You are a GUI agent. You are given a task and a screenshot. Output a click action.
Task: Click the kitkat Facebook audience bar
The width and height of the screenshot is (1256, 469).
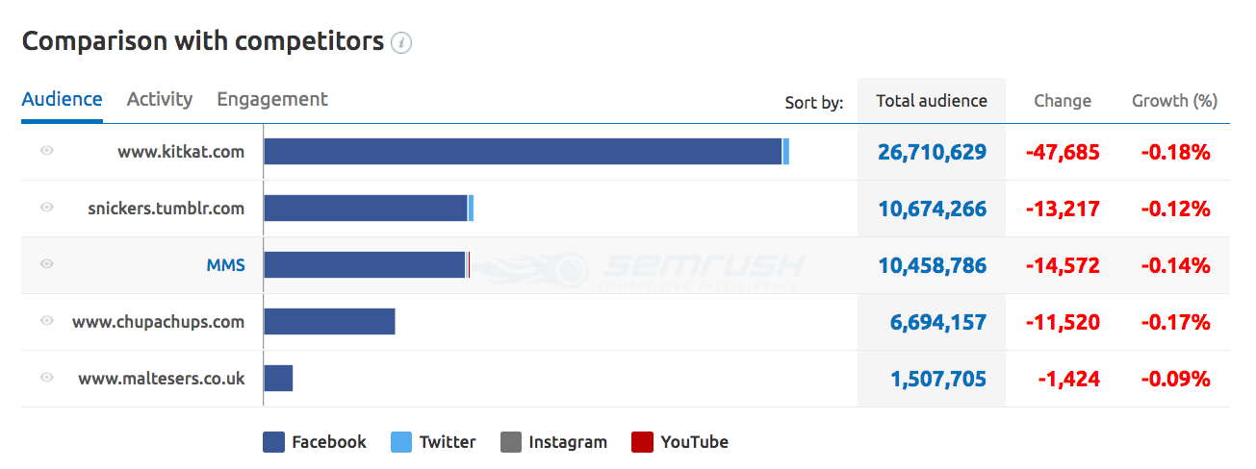pyautogui.click(x=523, y=152)
